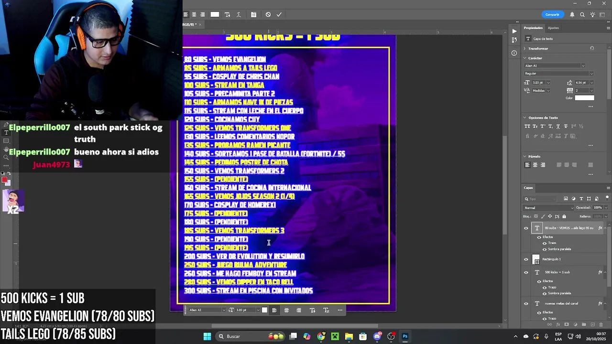Show more Carácter options ellipsis
The height and width of the screenshot is (344, 612).
(x=590, y=106)
